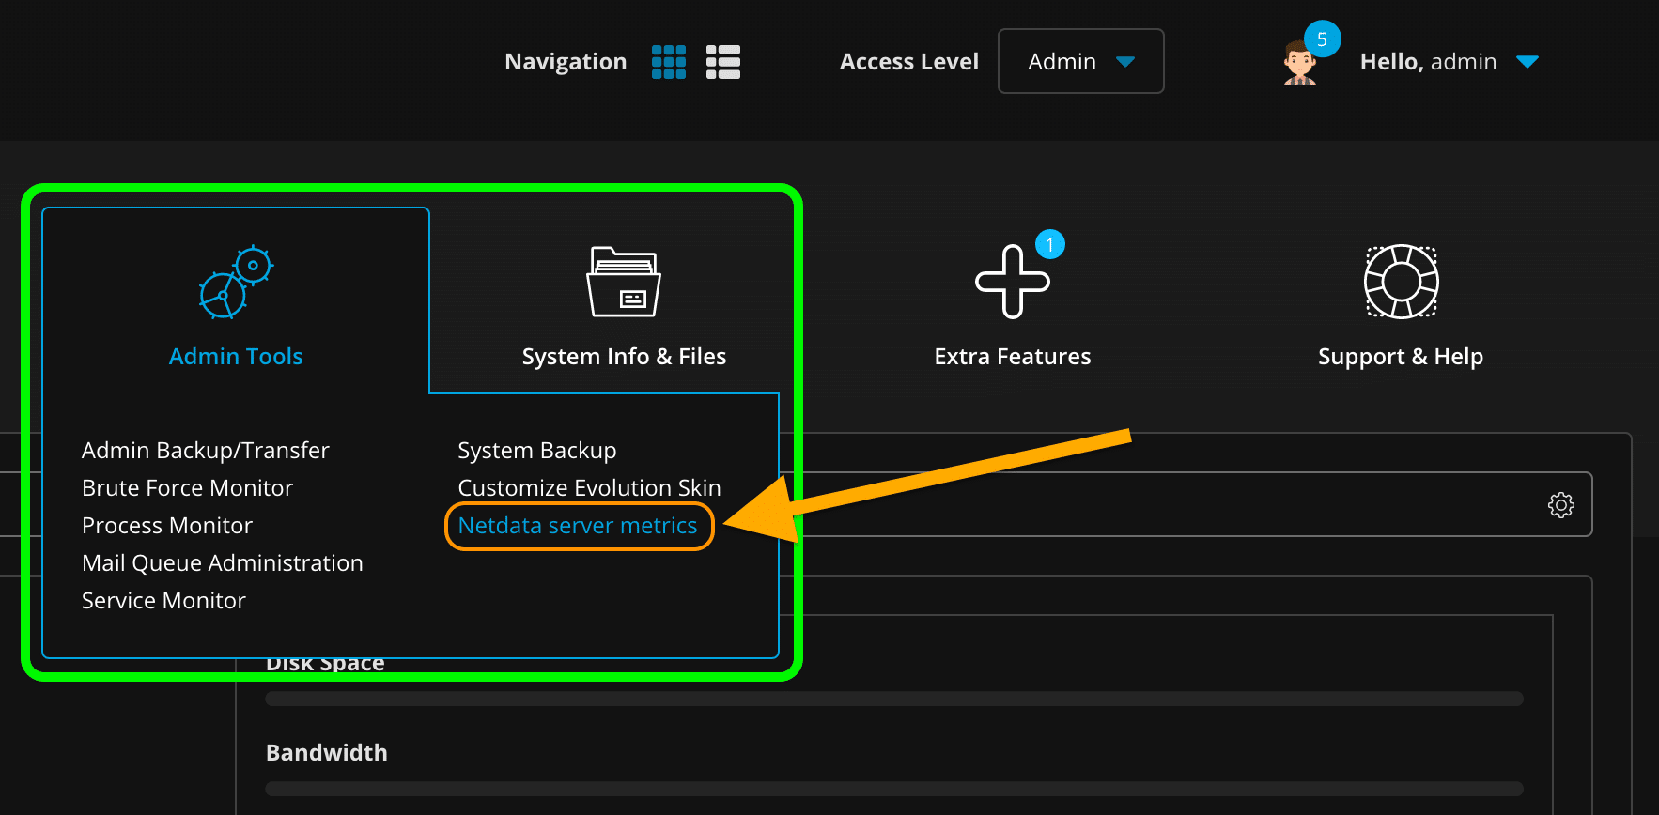This screenshot has width=1659, height=815.
Task: Open Customize Evolution Skin
Action: (x=590, y=488)
